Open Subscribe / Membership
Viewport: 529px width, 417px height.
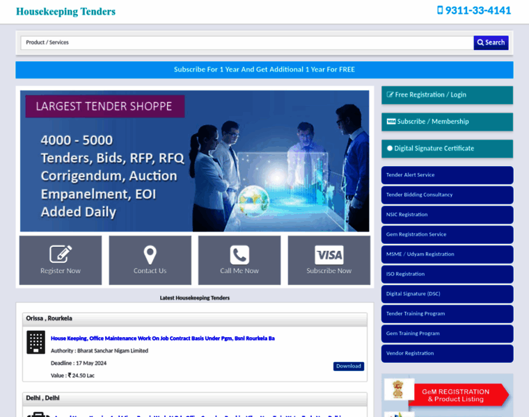tap(447, 122)
